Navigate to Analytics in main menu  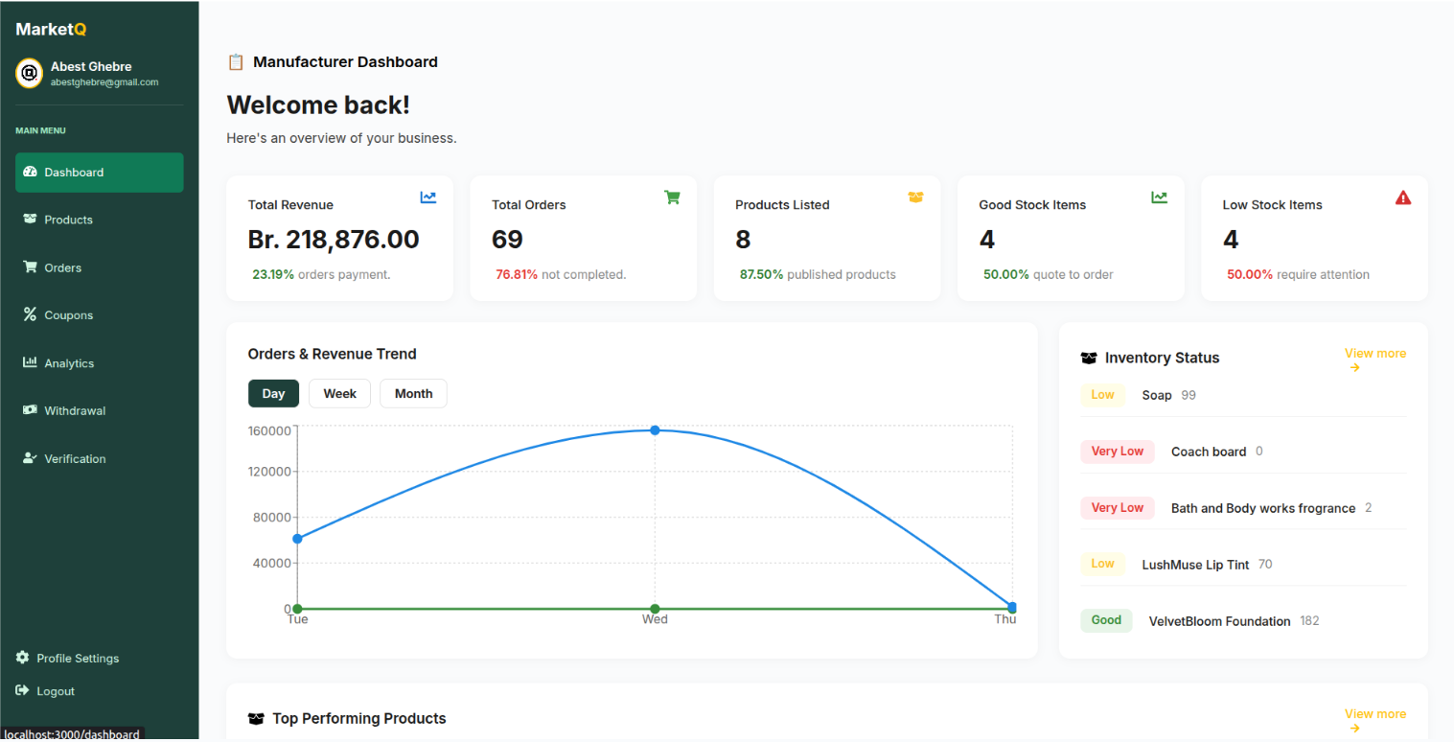[x=69, y=363]
